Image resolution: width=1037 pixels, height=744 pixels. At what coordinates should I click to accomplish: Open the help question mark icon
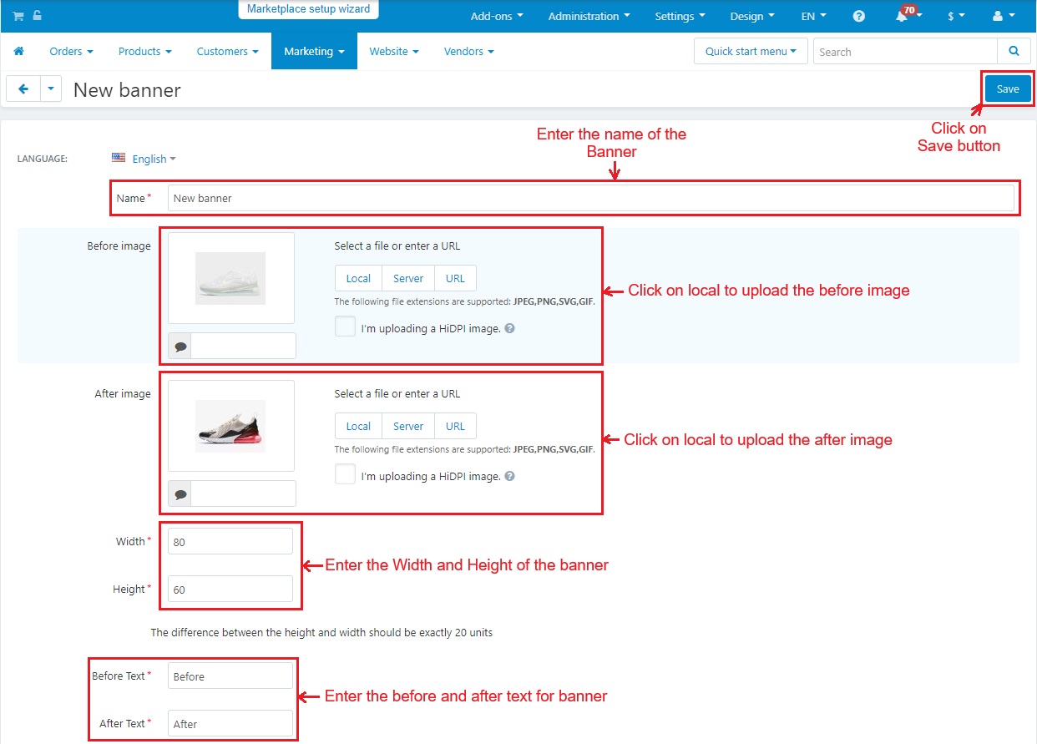859,16
